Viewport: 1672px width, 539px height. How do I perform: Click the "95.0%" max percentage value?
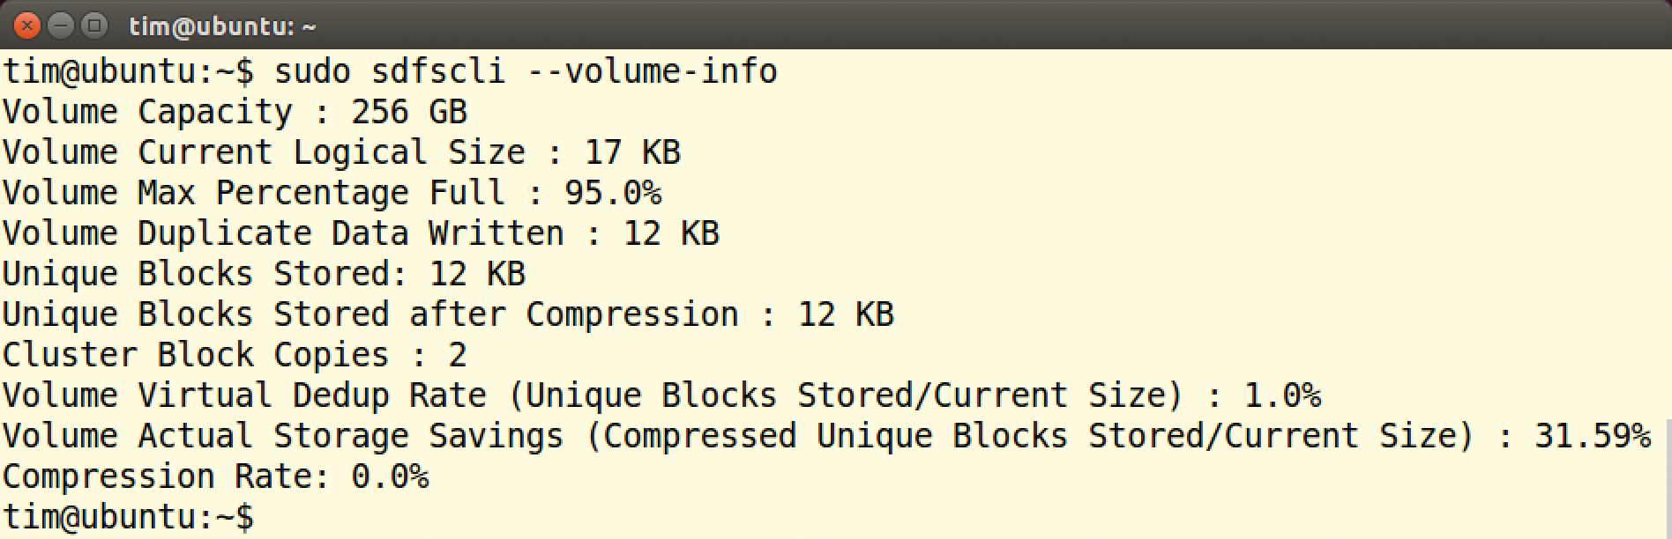(613, 193)
